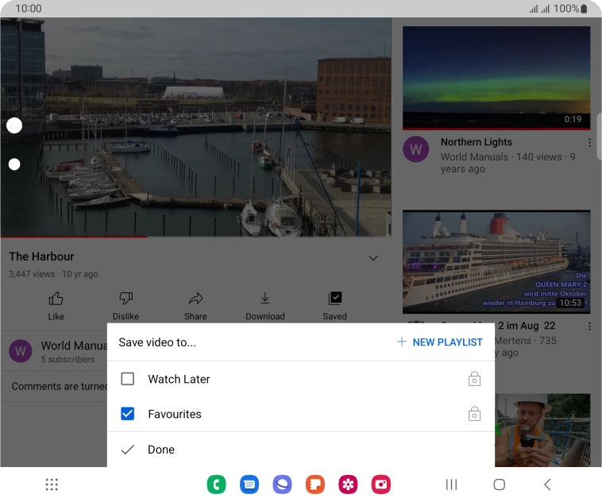The height and width of the screenshot is (502, 602).
Task: Open the Phone app in the dock
Action: [215, 485]
